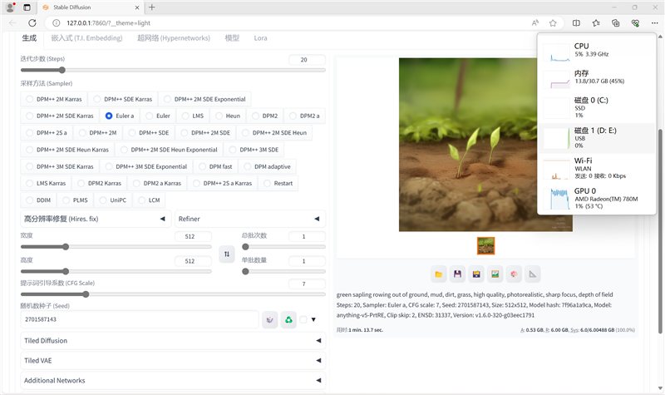This screenshot has width=665, height=395.
Task: Send image to inpaint palette icon
Action: pos(515,274)
